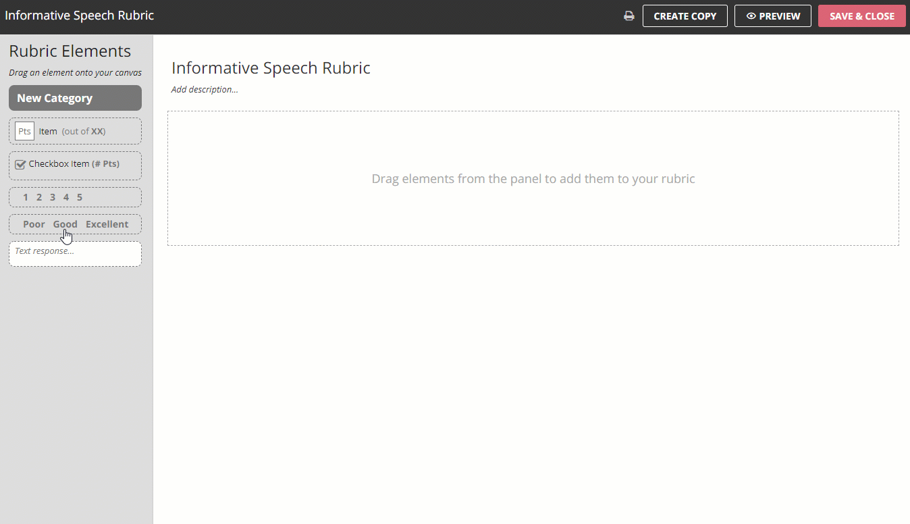Click the printer icon in header
This screenshot has height=524, width=910.
pyautogui.click(x=629, y=16)
